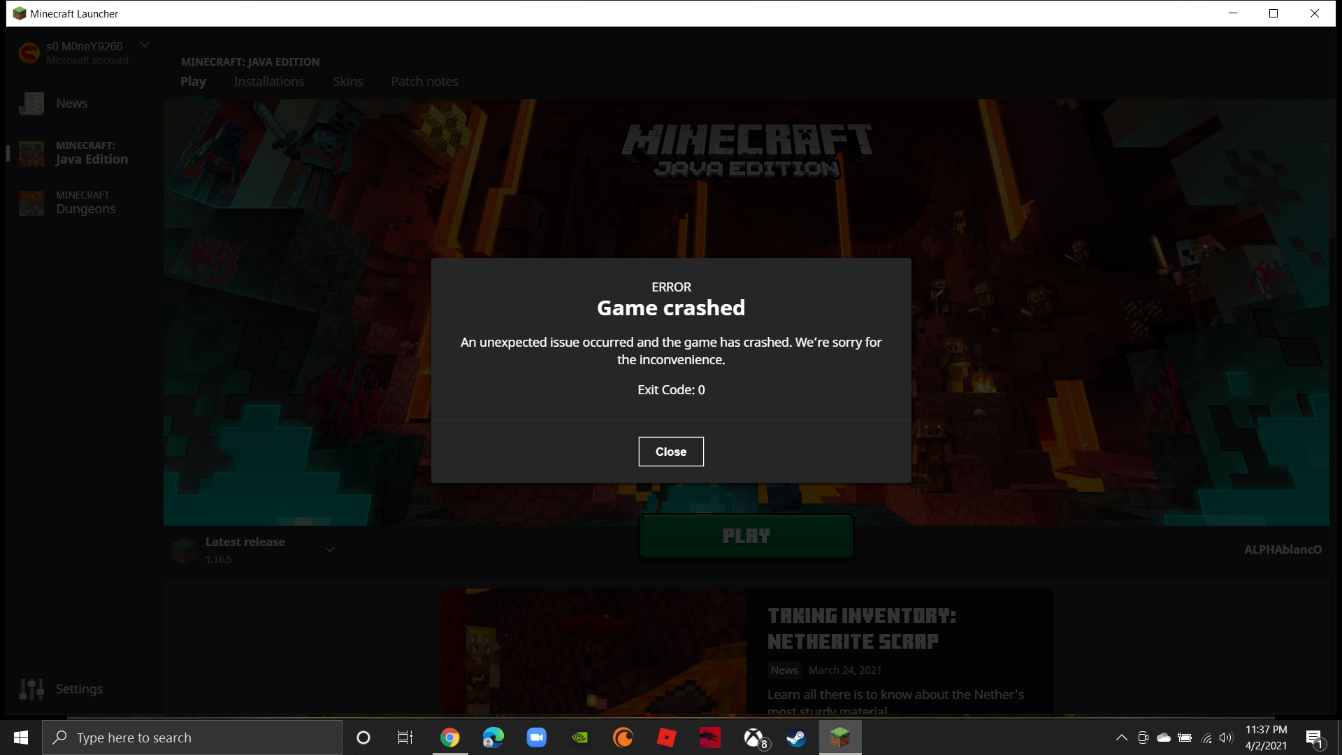1342x755 pixels.
Task: Switch to the Installations tab
Action: [268, 82]
